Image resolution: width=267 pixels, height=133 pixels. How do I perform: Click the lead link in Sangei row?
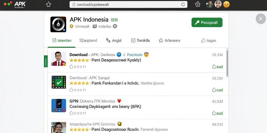pyautogui.click(x=217, y=90)
